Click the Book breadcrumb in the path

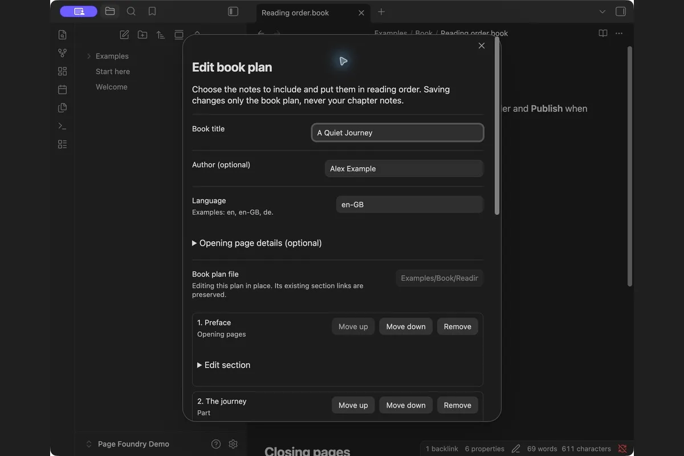424,33
